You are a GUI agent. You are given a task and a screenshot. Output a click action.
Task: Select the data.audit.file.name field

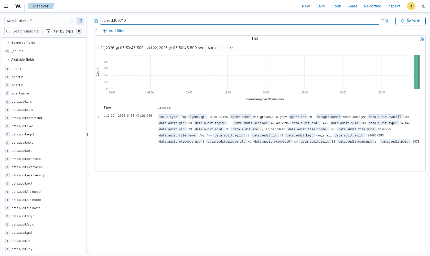click(26, 208)
